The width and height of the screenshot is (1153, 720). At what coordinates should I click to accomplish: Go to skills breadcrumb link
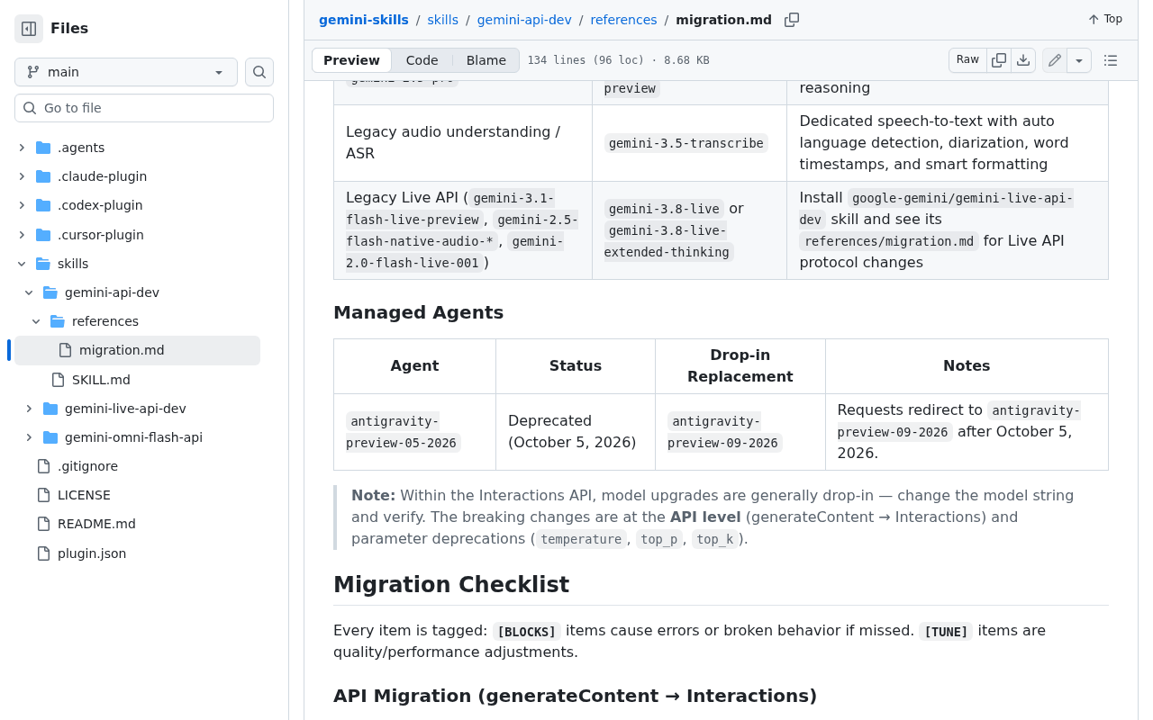(x=443, y=20)
